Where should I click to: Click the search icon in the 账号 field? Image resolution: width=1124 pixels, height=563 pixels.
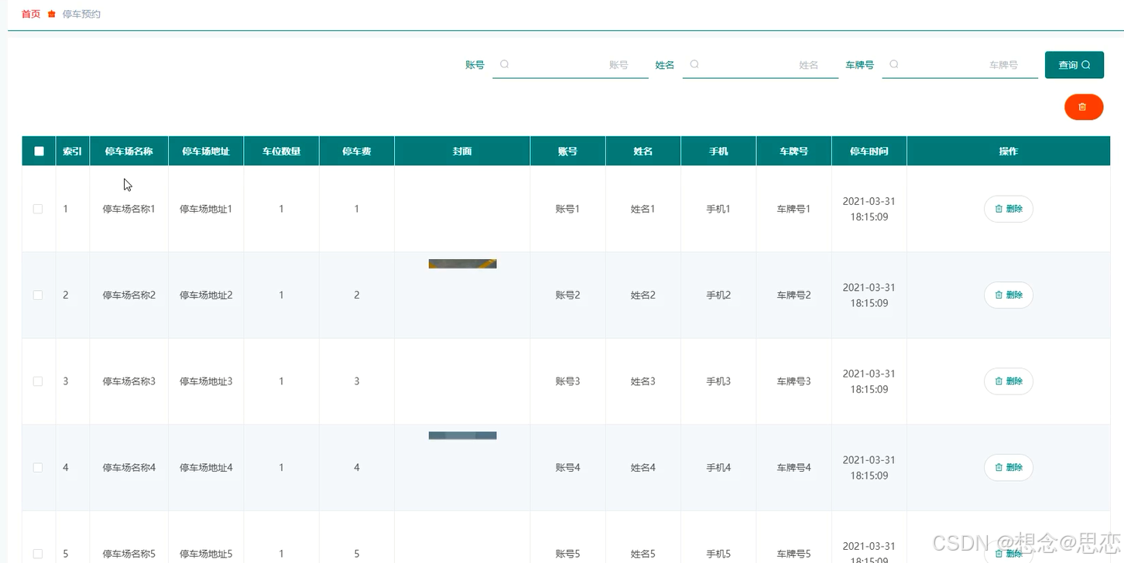[505, 64]
